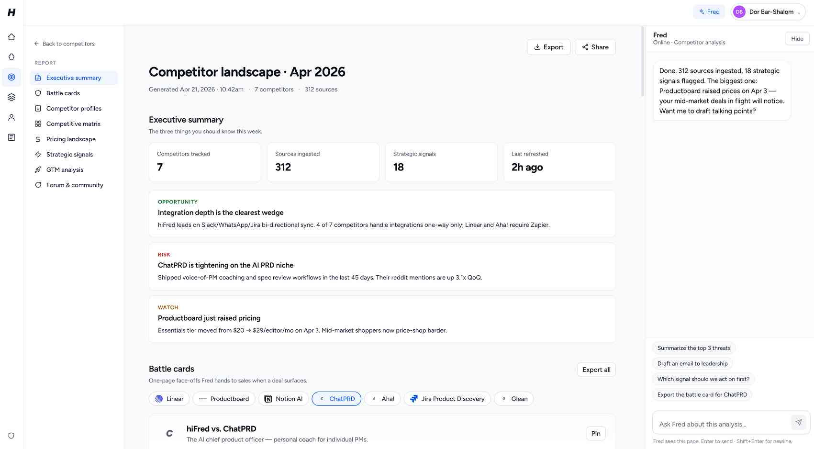
Task: Click the shield icon at rail bottom
Action: pos(11,436)
